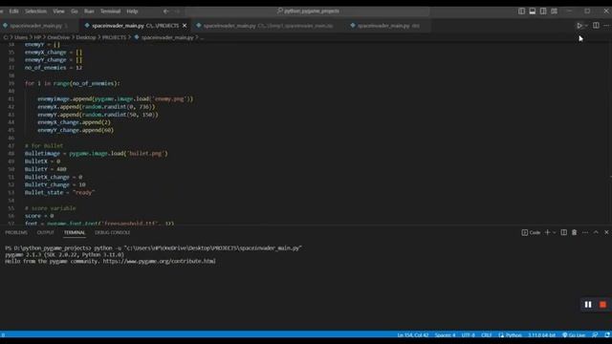Kill the terminal with trash icon

click(x=574, y=232)
